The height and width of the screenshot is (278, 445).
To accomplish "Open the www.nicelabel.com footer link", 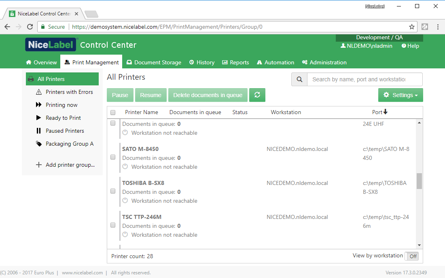I will pos(82,273).
